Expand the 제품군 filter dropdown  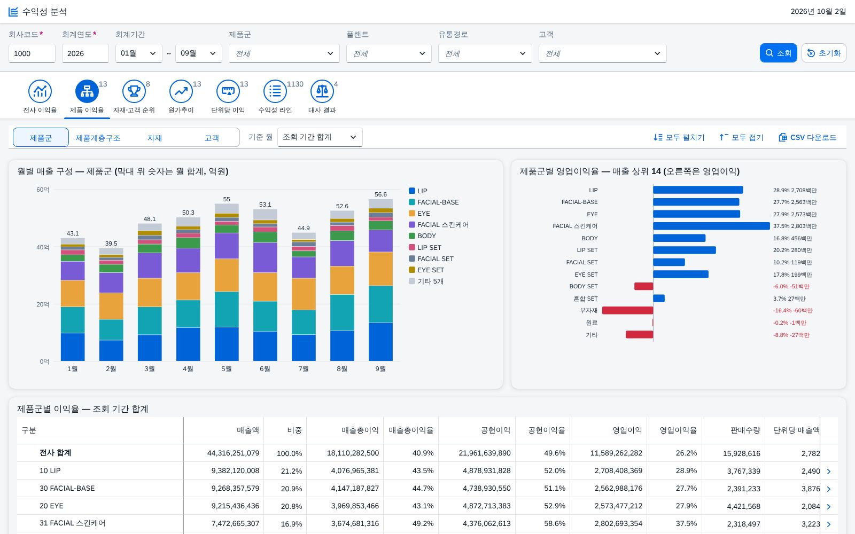tap(284, 53)
